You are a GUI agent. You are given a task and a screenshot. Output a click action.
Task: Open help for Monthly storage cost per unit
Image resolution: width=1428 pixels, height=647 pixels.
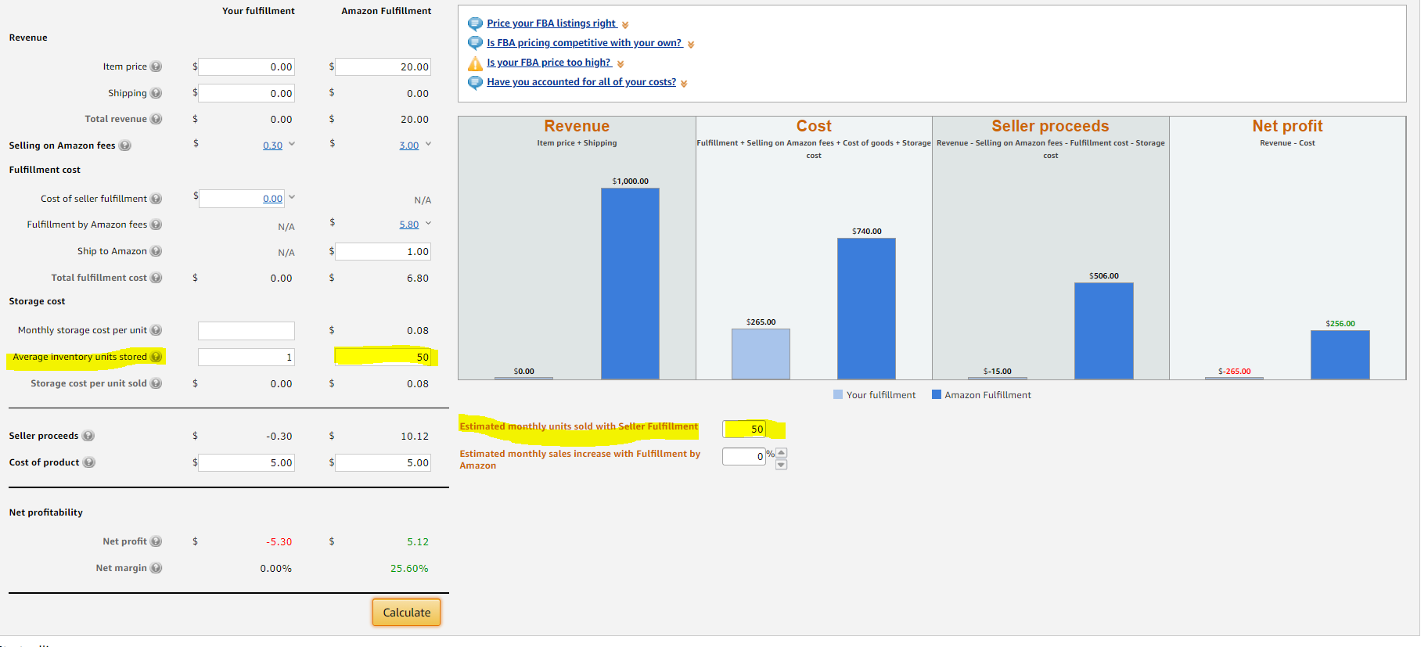(x=156, y=330)
